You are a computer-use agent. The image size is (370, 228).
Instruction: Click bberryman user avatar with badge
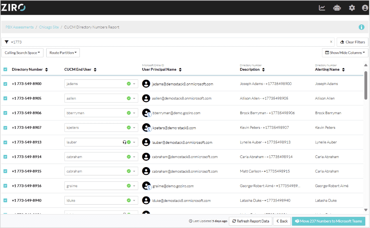[147, 113]
